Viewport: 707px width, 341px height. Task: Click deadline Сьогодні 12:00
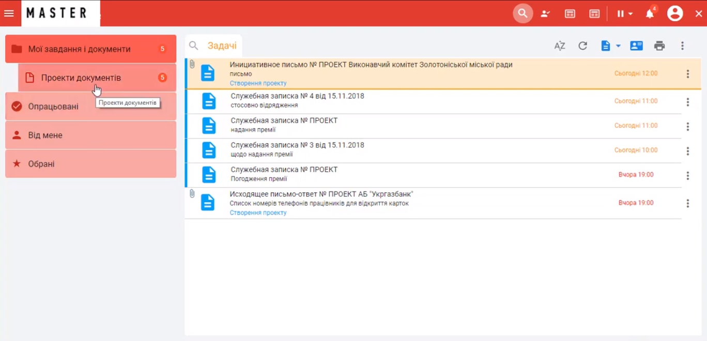pyautogui.click(x=636, y=73)
